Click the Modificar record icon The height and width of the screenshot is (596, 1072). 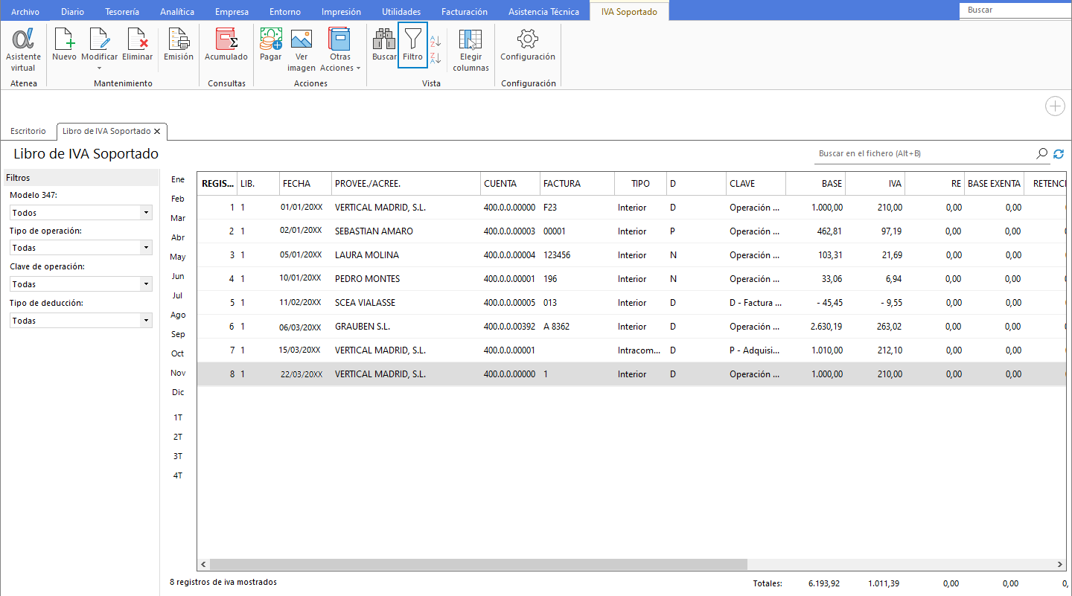(x=99, y=41)
